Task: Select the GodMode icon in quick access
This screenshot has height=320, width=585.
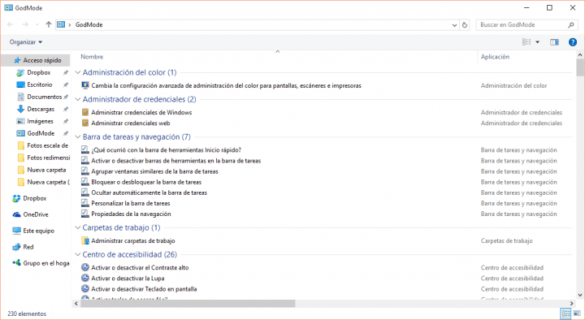Action: coord(20,133)
